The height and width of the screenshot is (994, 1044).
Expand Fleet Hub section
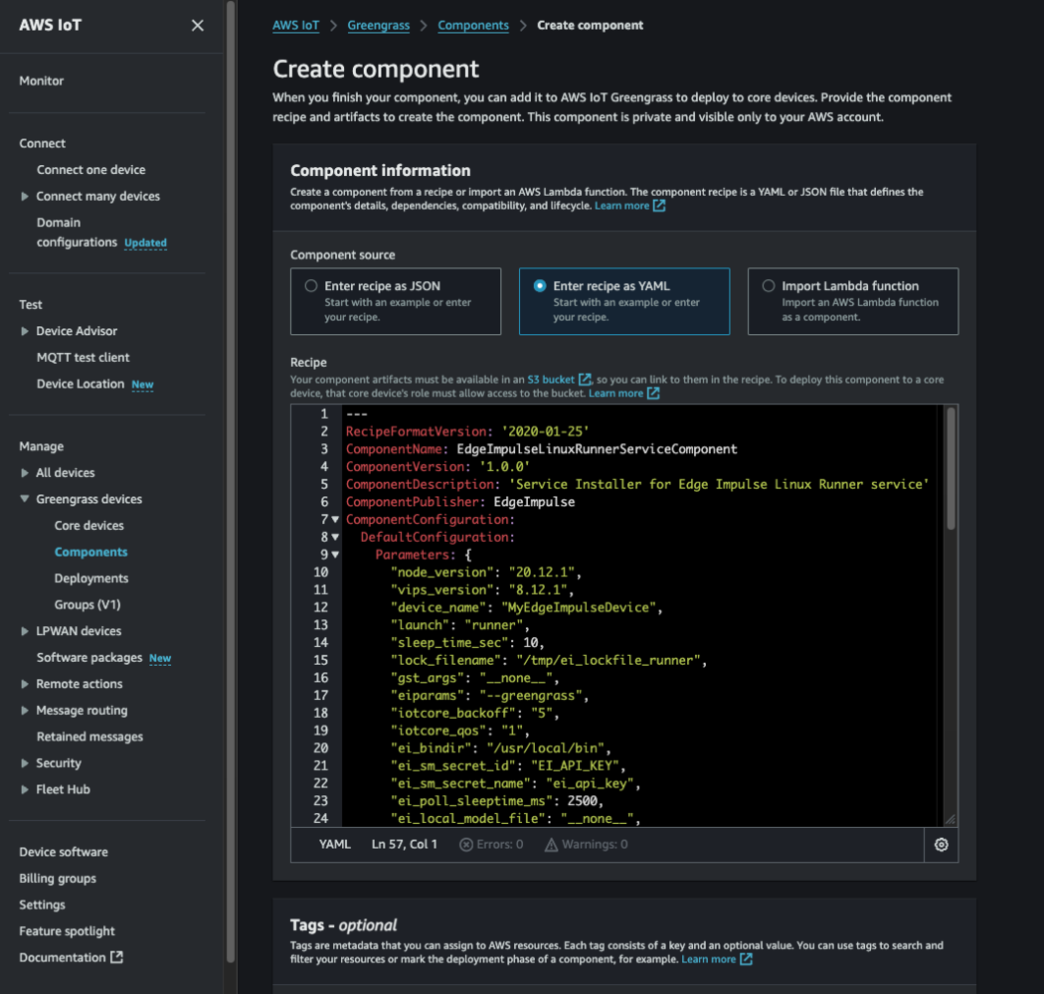point(25,789)
